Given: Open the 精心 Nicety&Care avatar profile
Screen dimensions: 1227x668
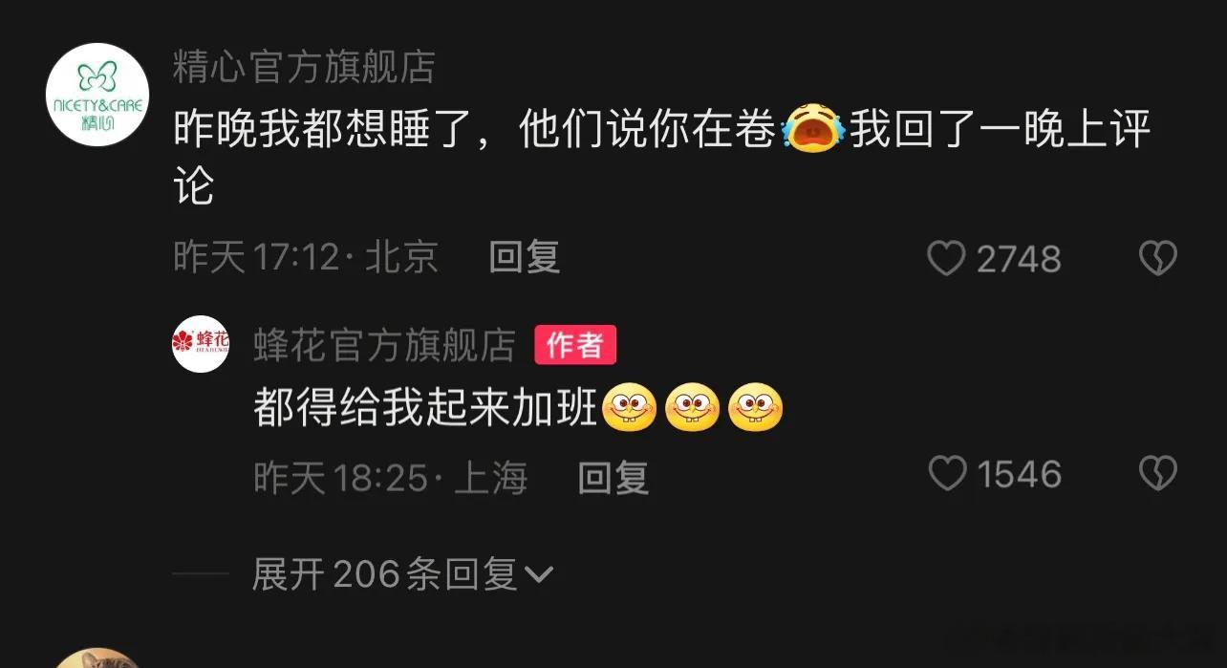Looking at the screenshot, I should 97,95.
